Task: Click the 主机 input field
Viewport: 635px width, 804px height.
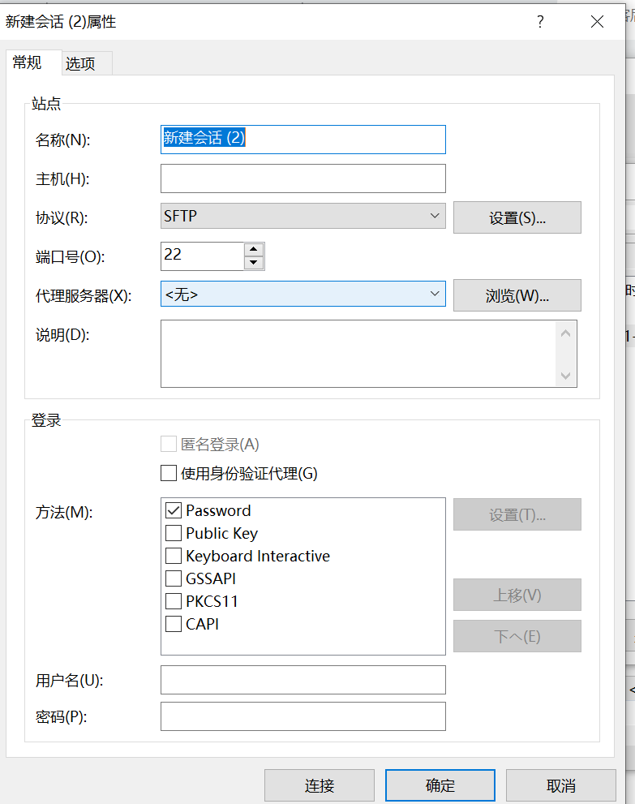Action: click(x=302, y=178)
